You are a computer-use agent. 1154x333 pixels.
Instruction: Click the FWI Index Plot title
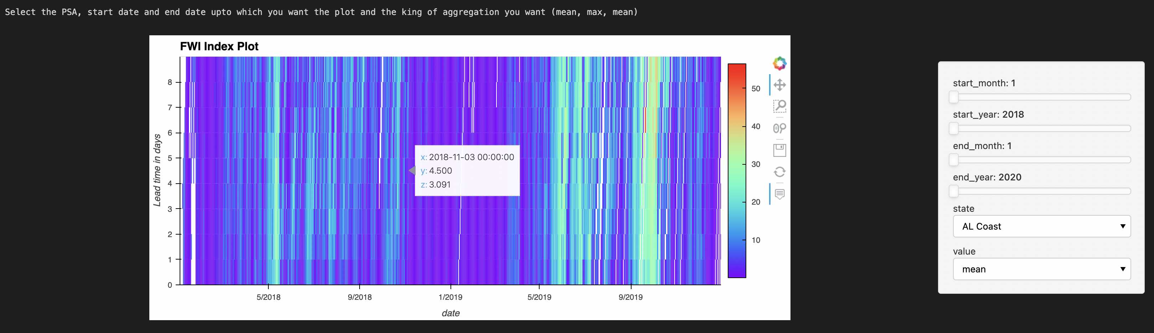(219, 46)
